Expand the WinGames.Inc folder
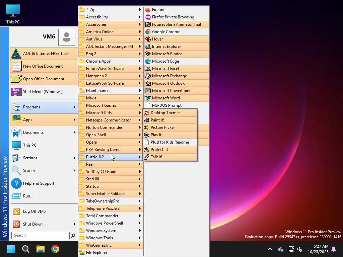 tap(111, 245)
